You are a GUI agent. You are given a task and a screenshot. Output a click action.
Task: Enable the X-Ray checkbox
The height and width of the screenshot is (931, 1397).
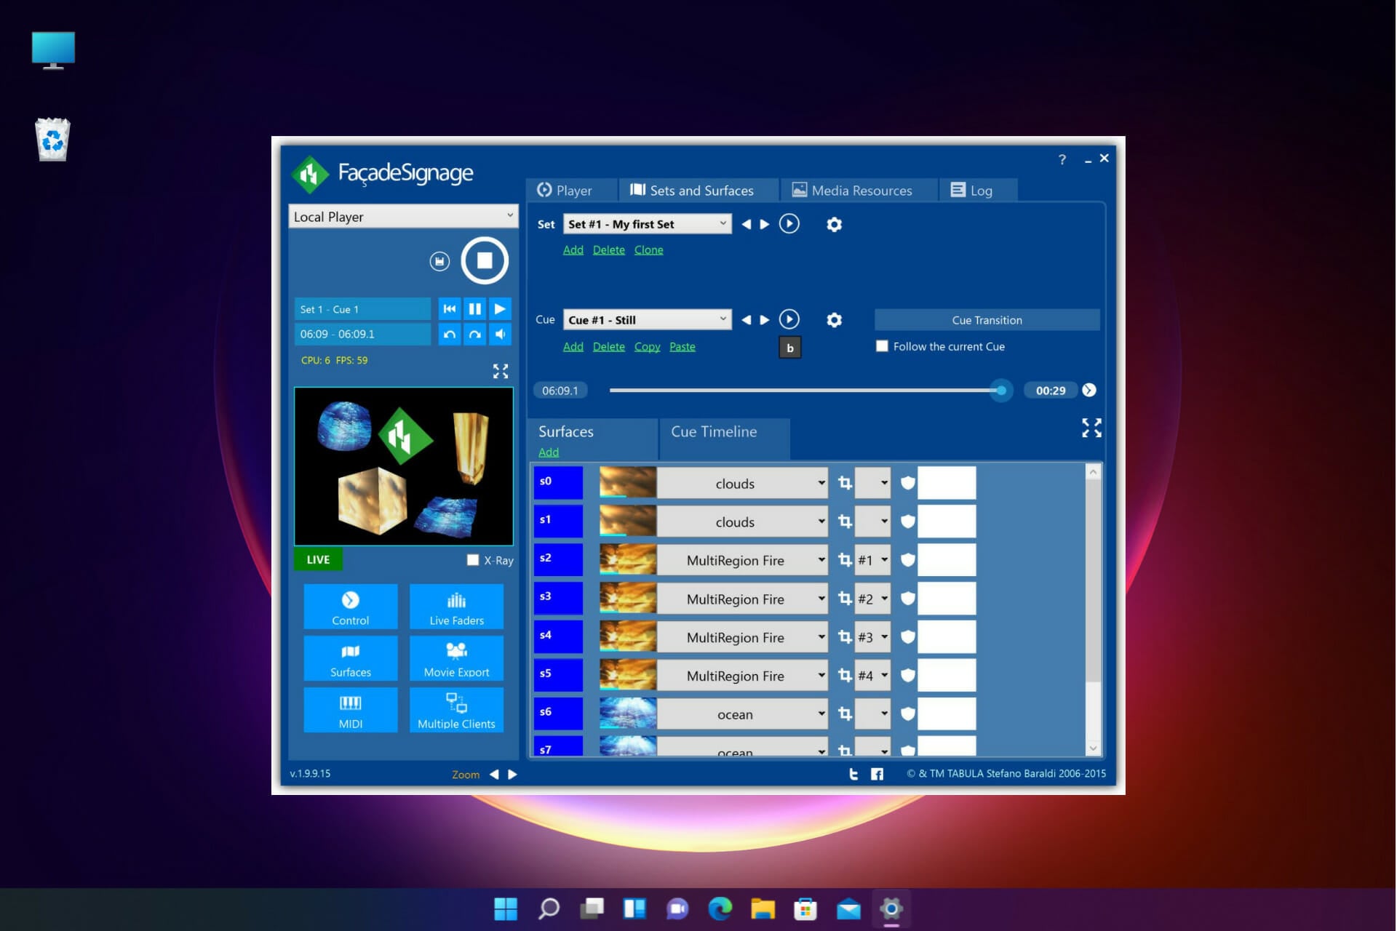pyautogui.click(x=473, y=560)
